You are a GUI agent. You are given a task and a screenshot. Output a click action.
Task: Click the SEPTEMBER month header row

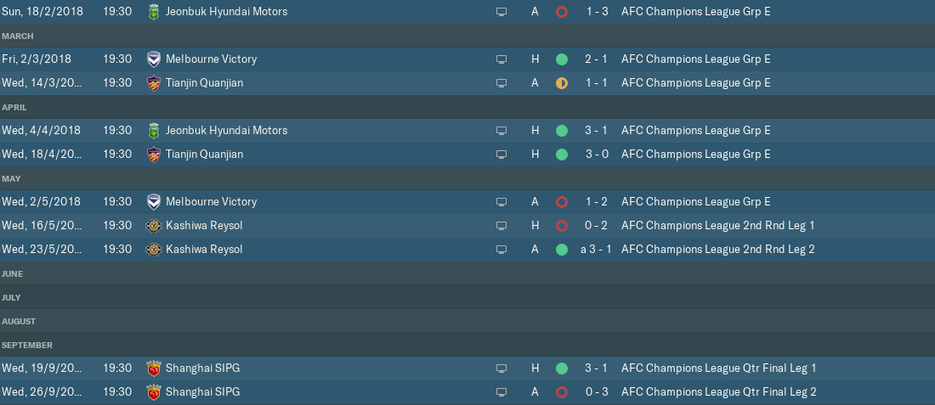(467, 346)
